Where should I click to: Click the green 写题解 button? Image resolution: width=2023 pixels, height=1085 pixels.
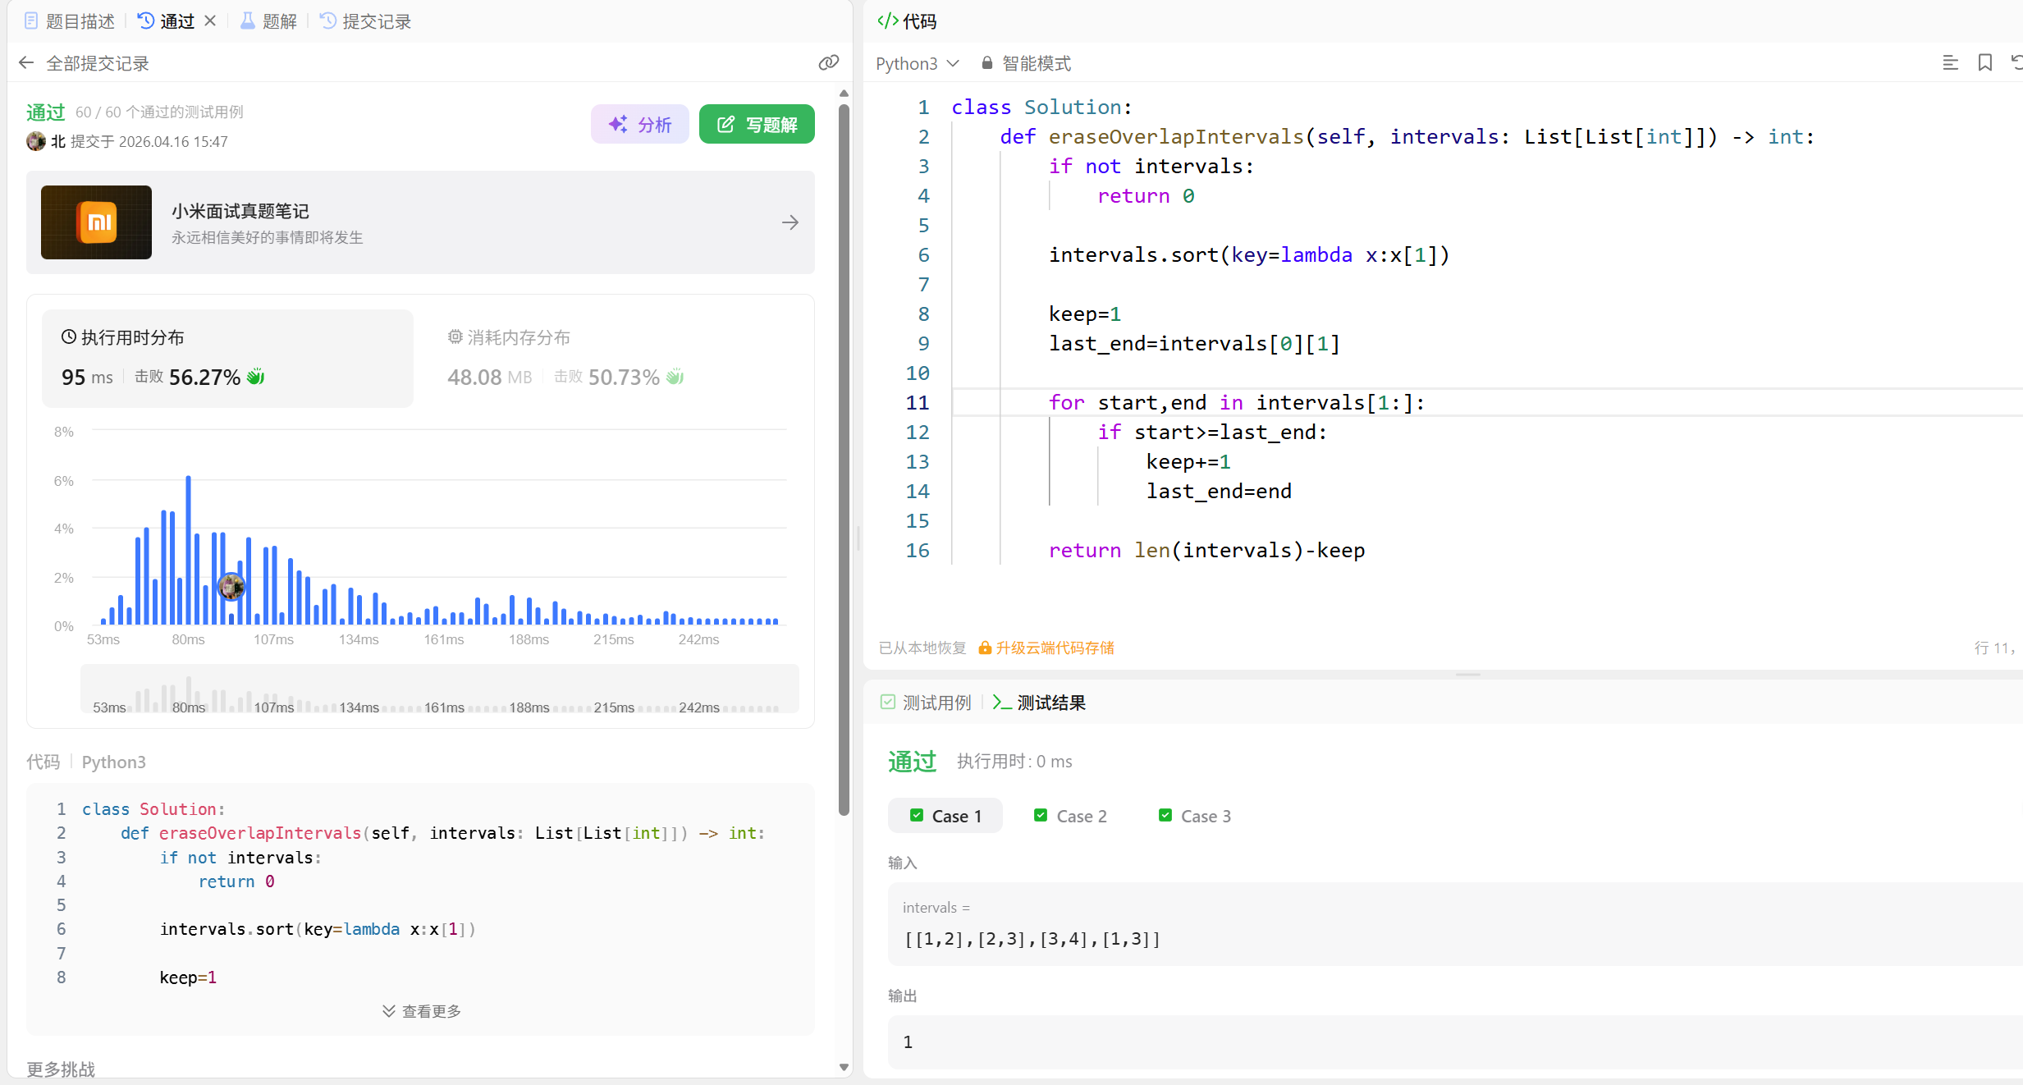pos(757,125)
